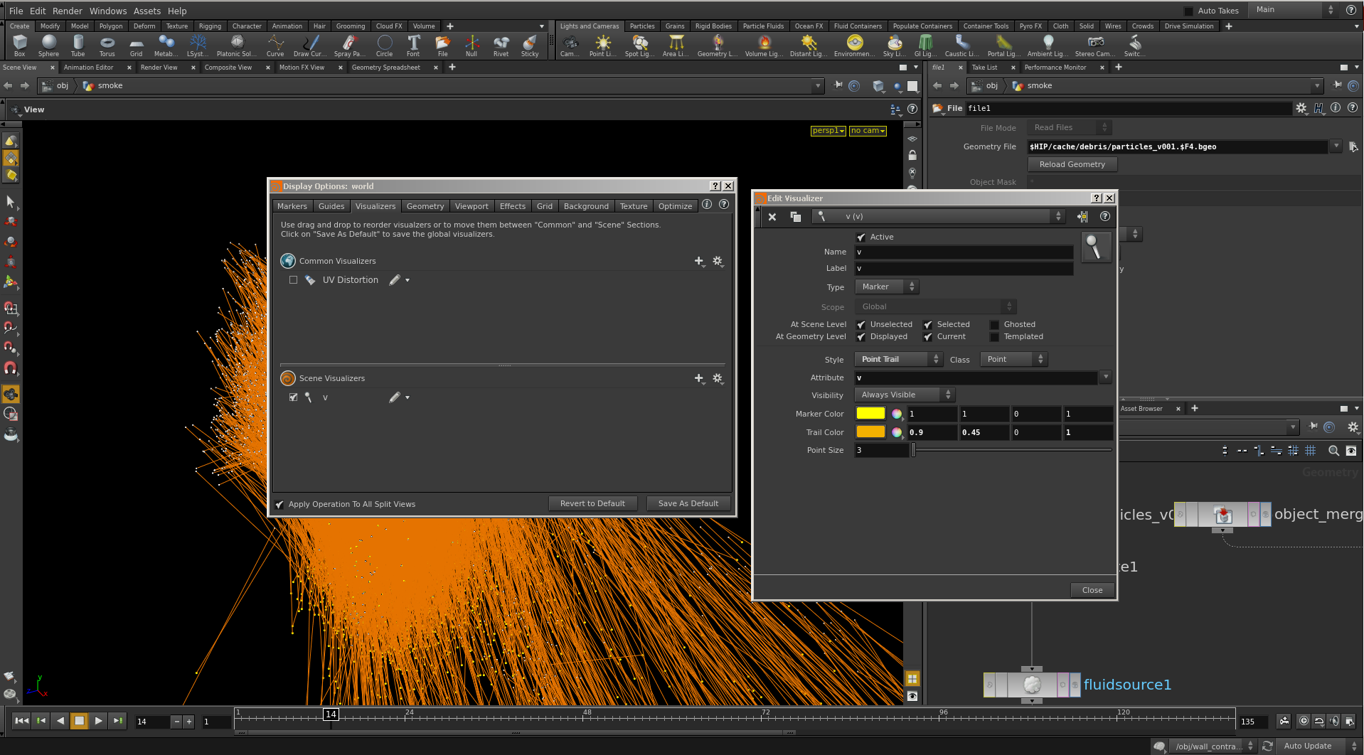
Task: Click the Platonic Solids shelf tool
Action: [237, 45]
